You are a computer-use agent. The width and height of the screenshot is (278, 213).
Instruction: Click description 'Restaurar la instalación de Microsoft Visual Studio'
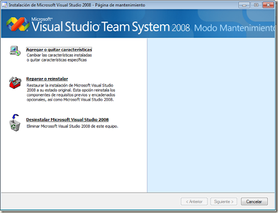70,85
